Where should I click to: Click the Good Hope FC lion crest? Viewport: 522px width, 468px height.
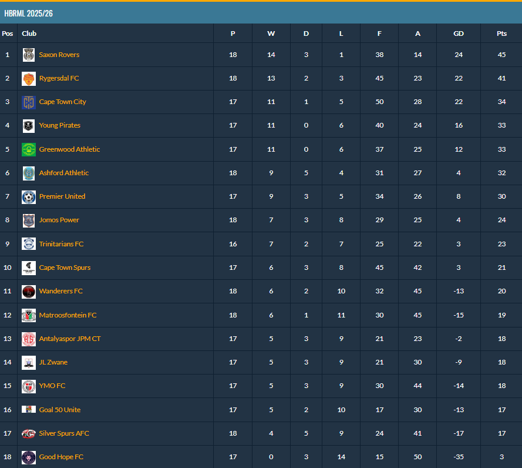point(28,457)
